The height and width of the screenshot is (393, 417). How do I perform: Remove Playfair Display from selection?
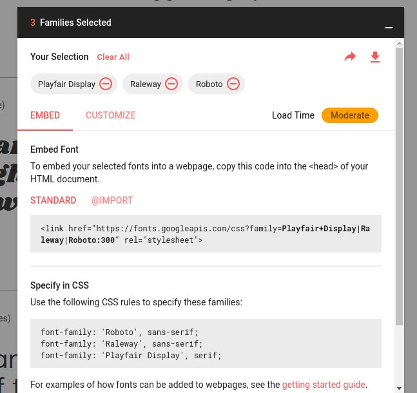[106, 84]
